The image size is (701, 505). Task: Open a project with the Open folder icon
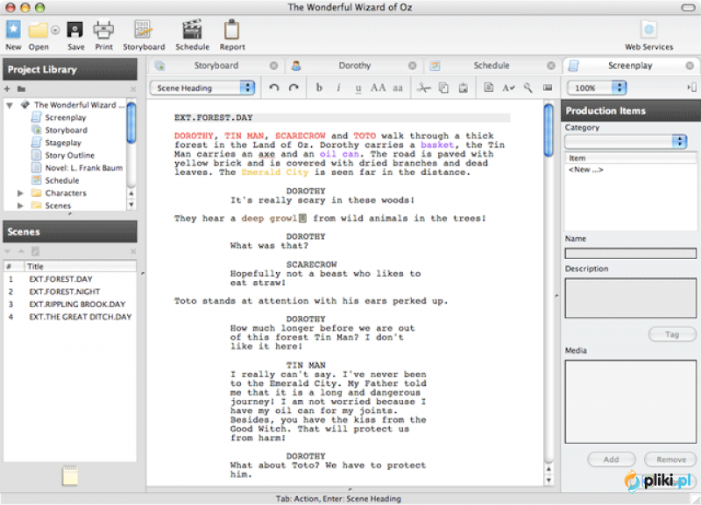38,30
